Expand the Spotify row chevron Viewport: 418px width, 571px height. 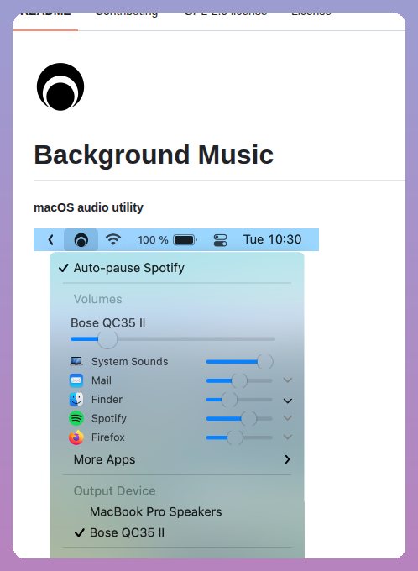[288, 418]
